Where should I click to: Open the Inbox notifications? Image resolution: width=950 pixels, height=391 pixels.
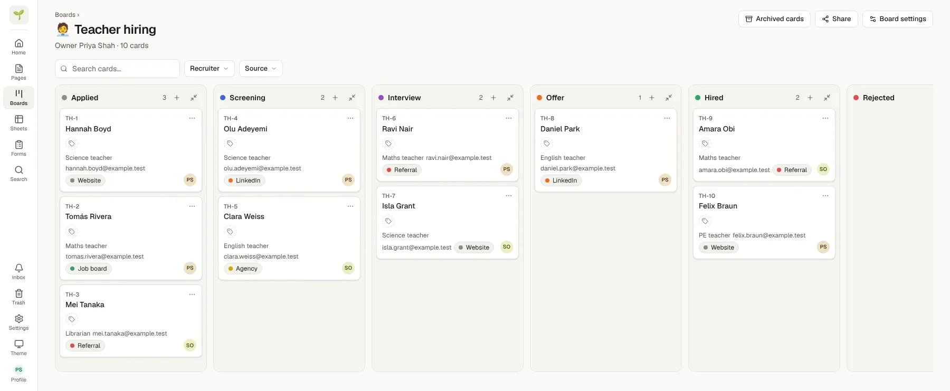18,272
